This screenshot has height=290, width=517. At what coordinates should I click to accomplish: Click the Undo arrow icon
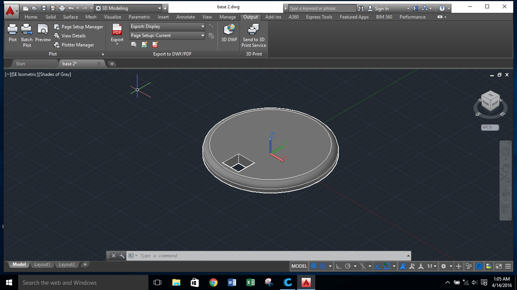[x=71, y=8]
